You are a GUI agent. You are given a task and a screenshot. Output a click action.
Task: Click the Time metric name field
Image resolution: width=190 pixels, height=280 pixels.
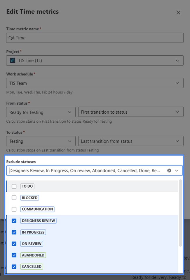[95, 38]
